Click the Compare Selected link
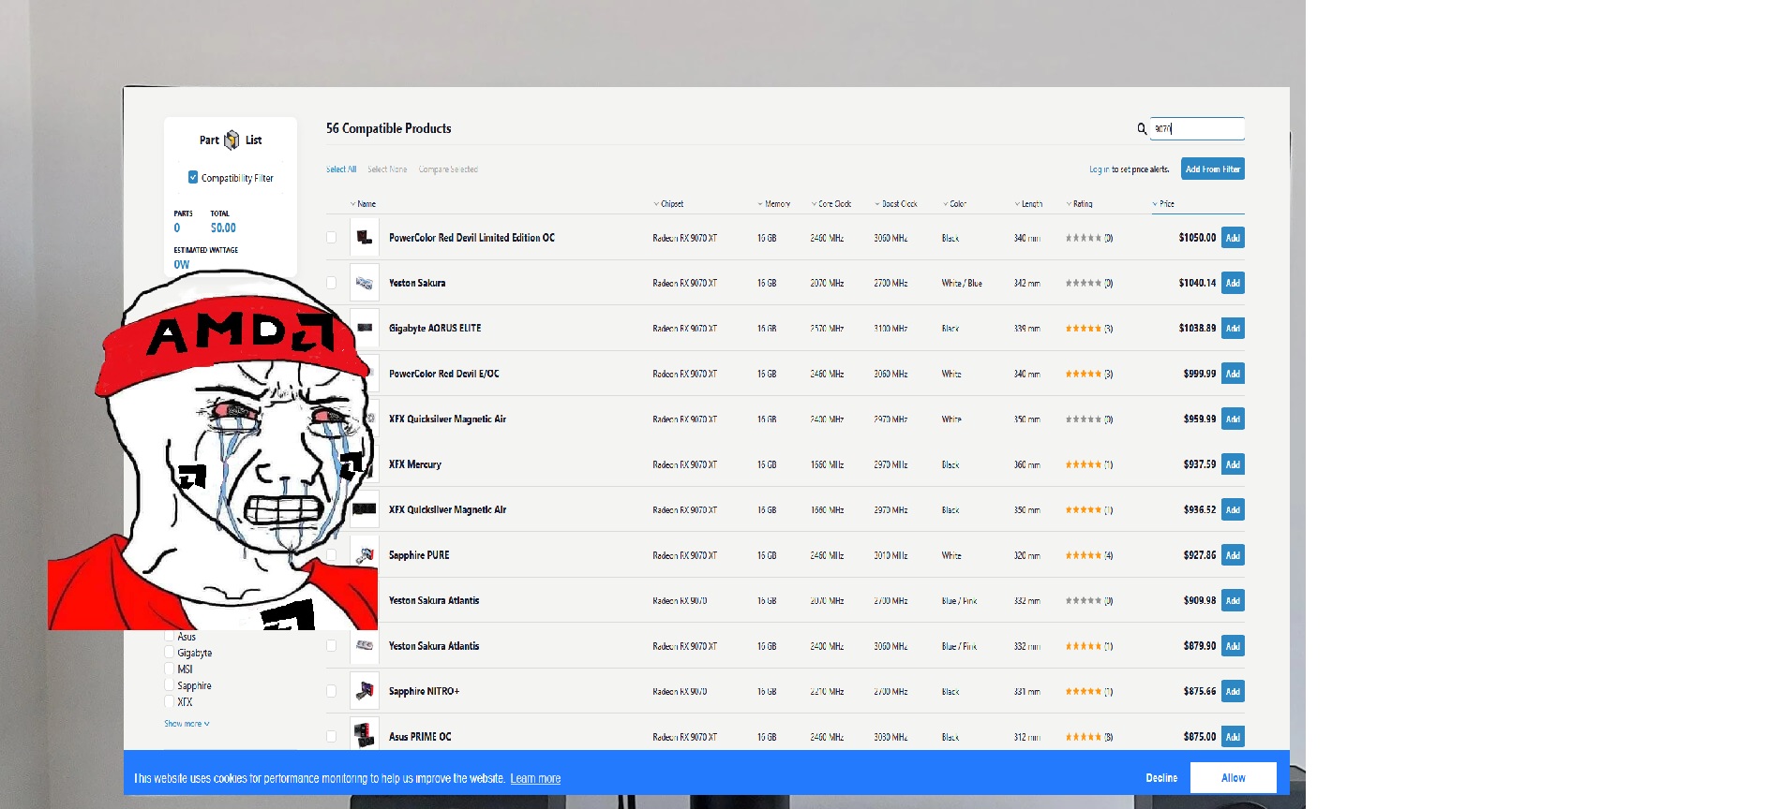Image resolution: width=1781 pixels, height=809 pixels. [x=448, y=169]
